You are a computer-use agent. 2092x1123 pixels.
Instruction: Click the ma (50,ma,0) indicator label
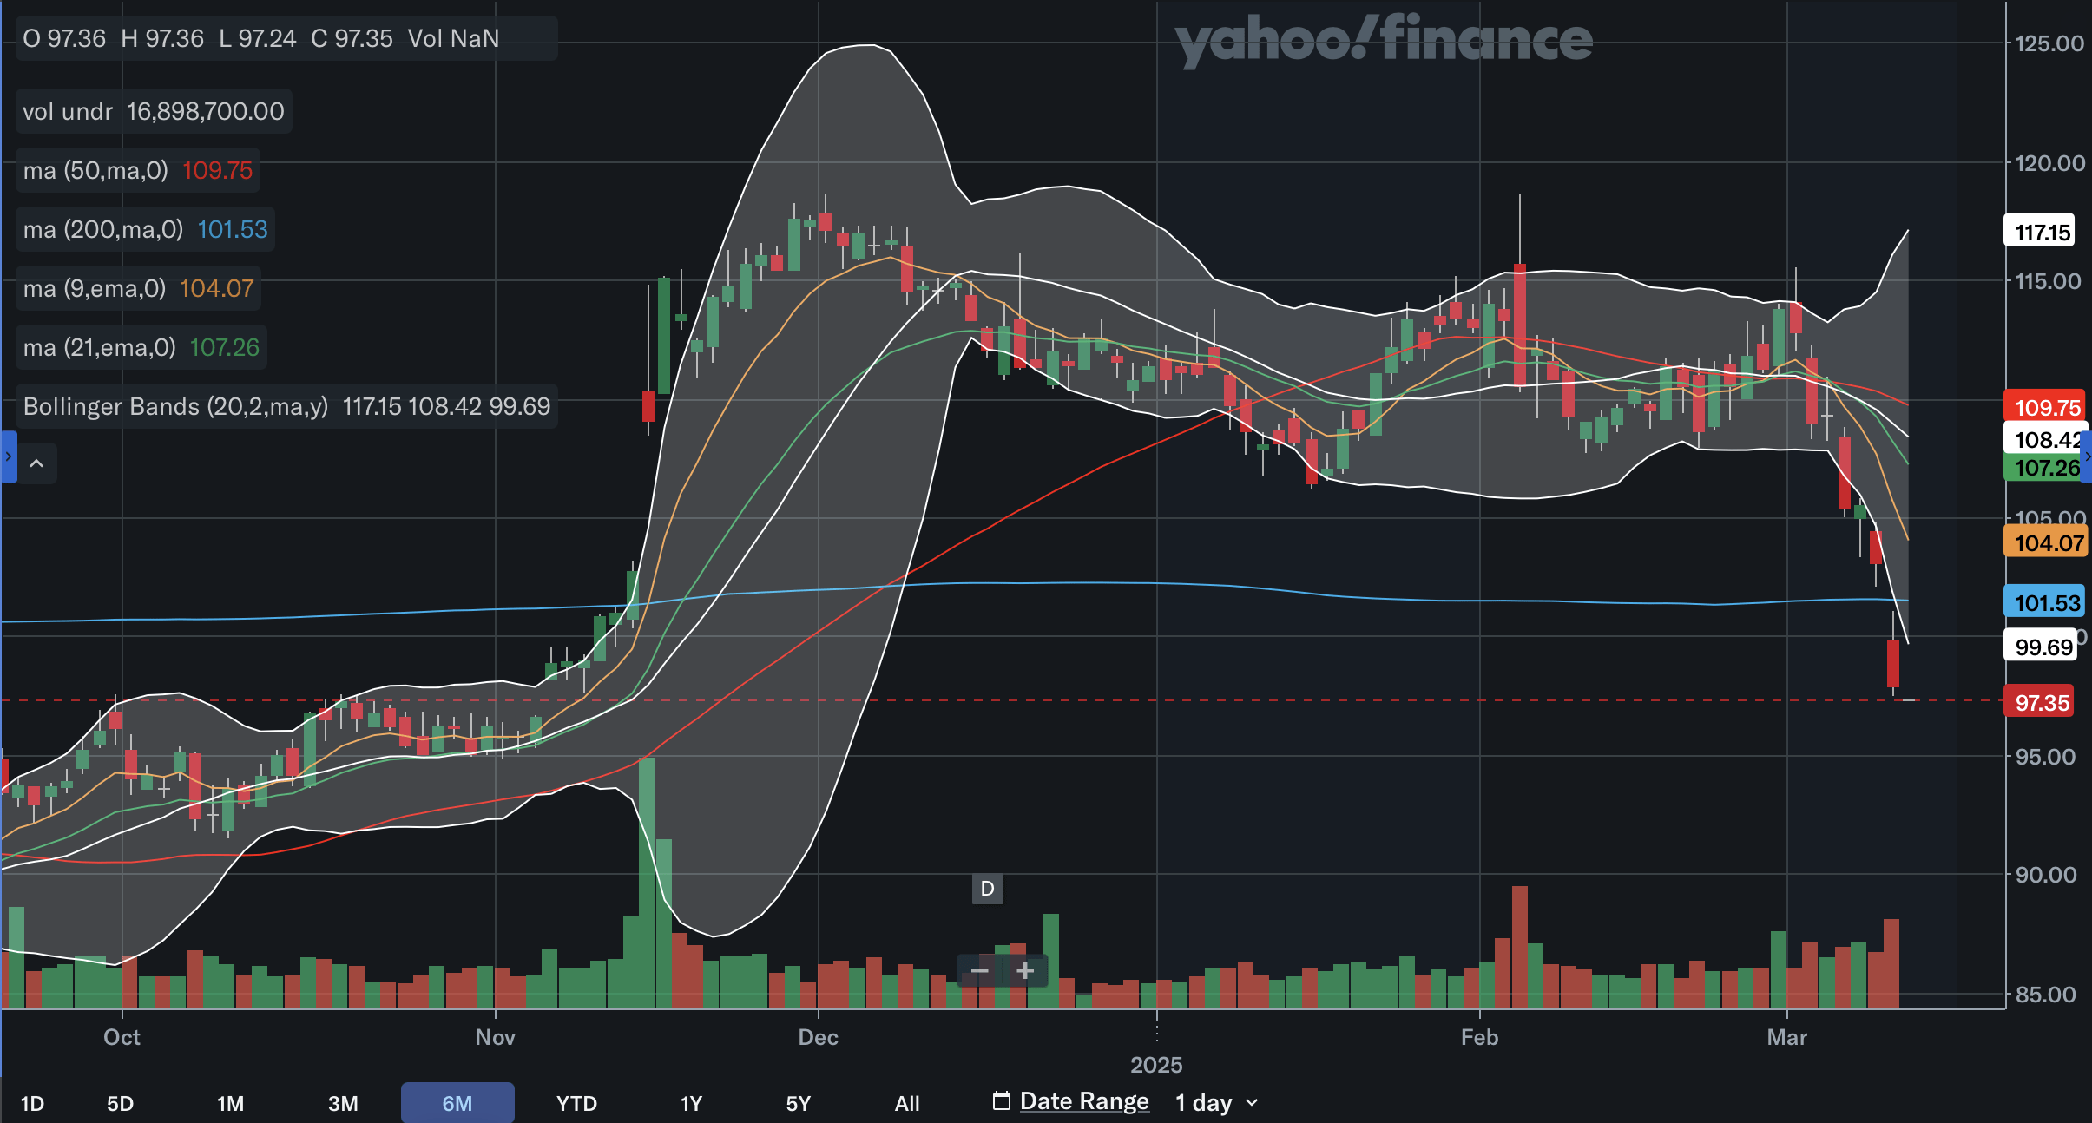point(138,170)
